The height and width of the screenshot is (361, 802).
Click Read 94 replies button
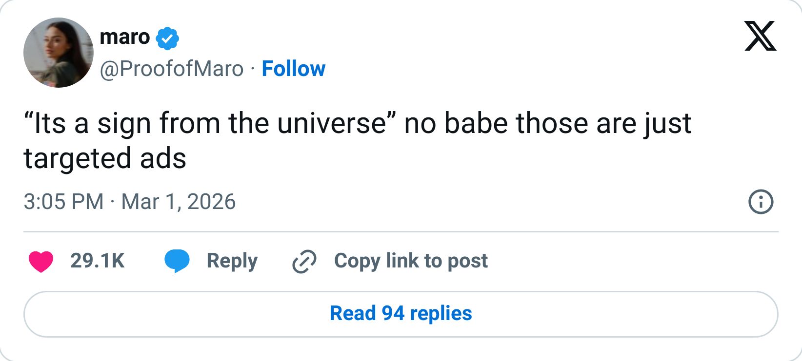click(x=401, y=313)
